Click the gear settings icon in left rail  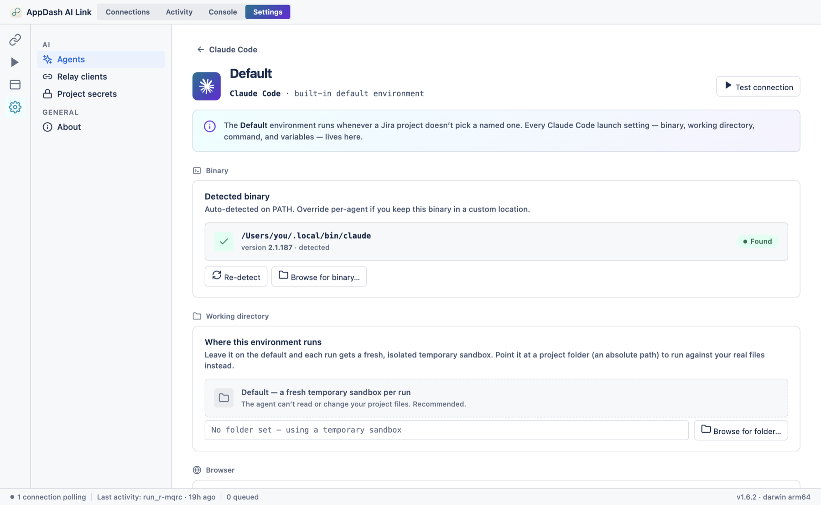(15, 107)
